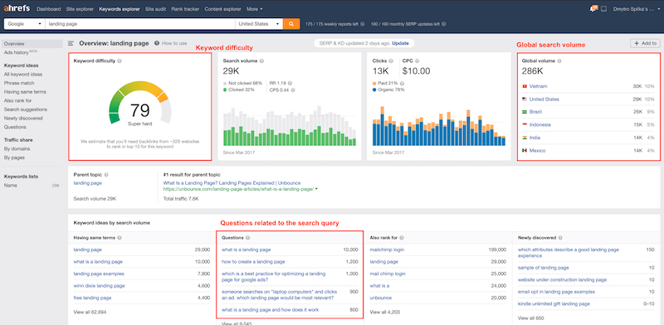Click info icon beside Also rank for
This screenshot has width=664, height=325.
(x=401, y=238)
